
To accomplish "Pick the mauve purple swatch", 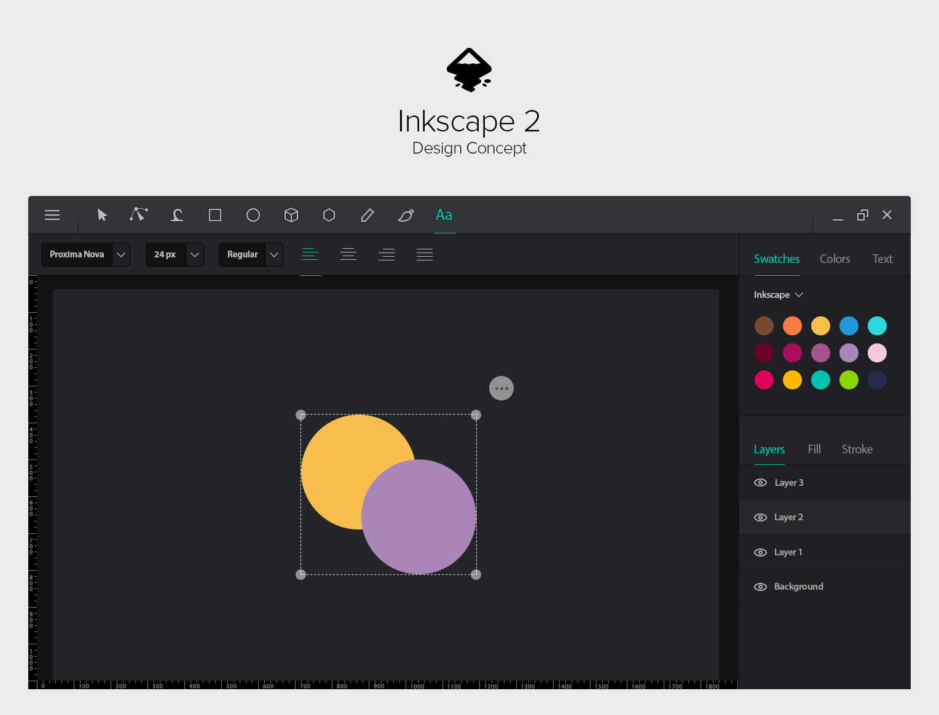I will [820, 353].
